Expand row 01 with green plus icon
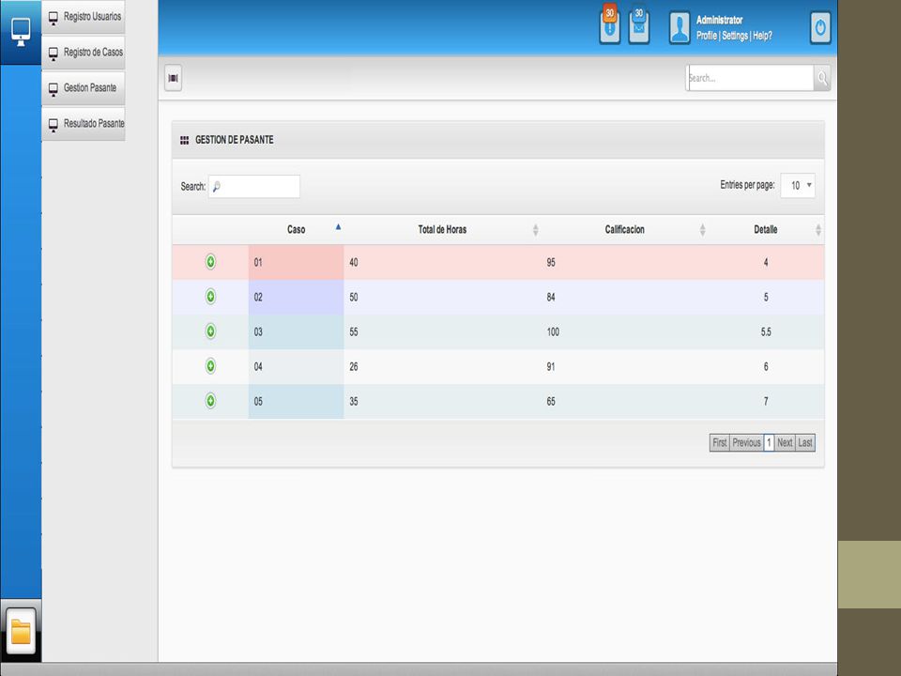This screenshot has height=676, width=901. point(211,262)
